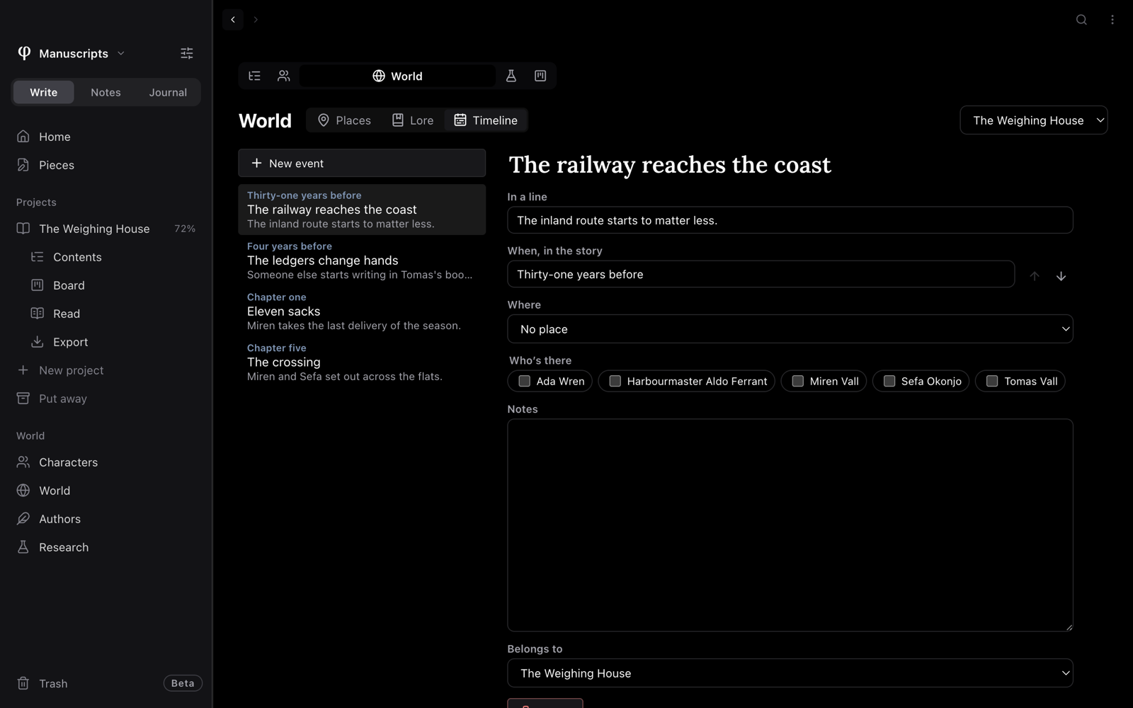Open the board icon tab in toolbar
Viewport: 1133px width, 708px height.
coord(540,76)
